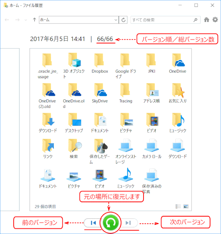Go forward to next location
This screenshot has width=221, height=234.
pyautogui.click(x=17, y=20)
